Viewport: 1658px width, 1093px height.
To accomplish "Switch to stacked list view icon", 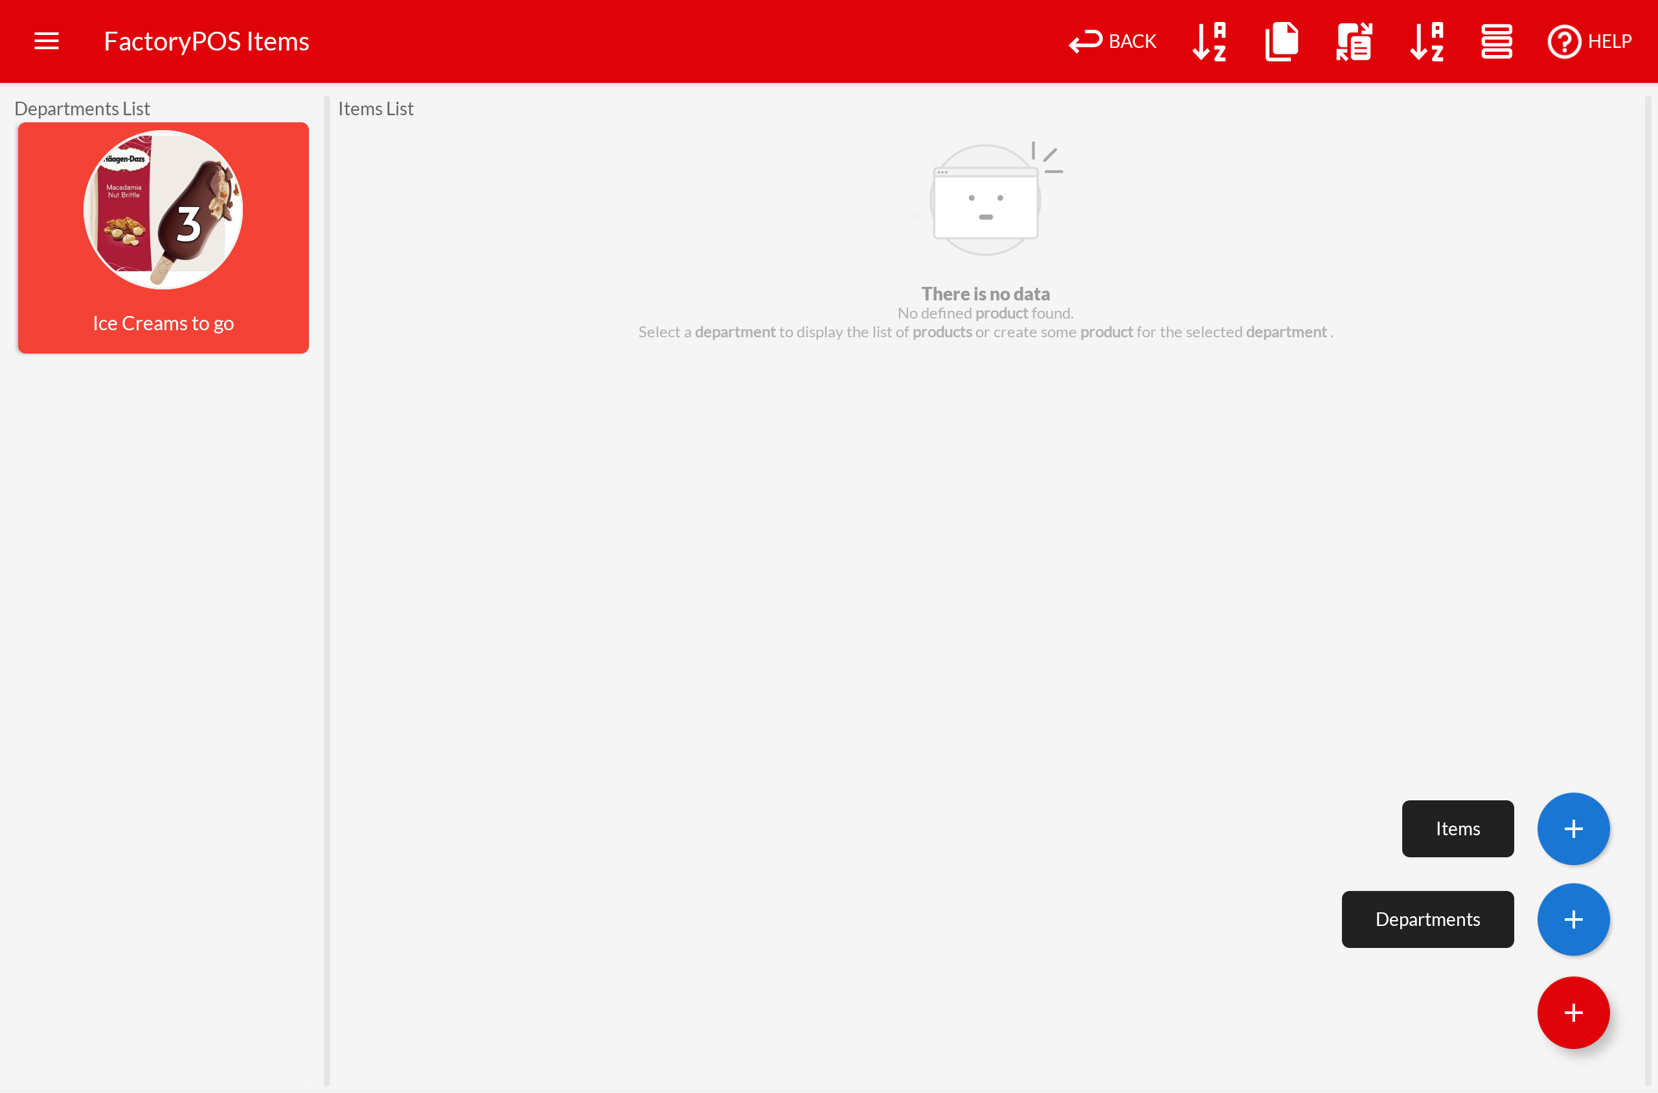I will (1496, 41).
